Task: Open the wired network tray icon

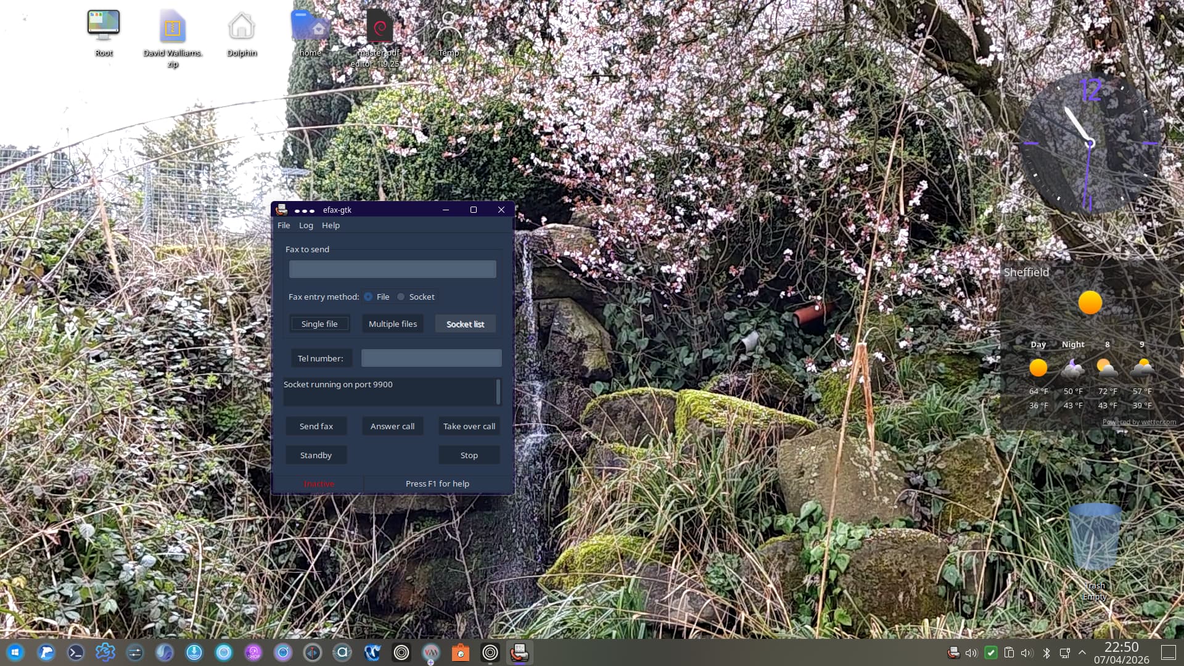Action: (1065, 652)
